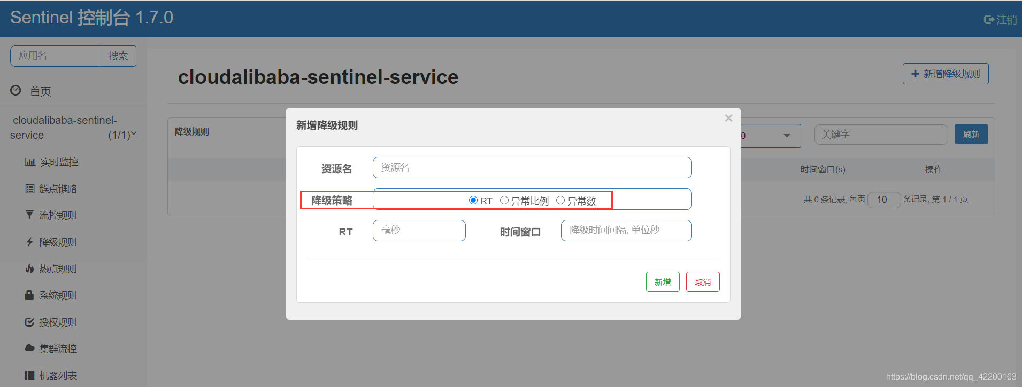The width and height of the screenshot is (1022, 387).
Task: Focus the 关键字 filter field
Action: 881,135
